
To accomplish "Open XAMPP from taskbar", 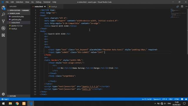I will (24, 103).
